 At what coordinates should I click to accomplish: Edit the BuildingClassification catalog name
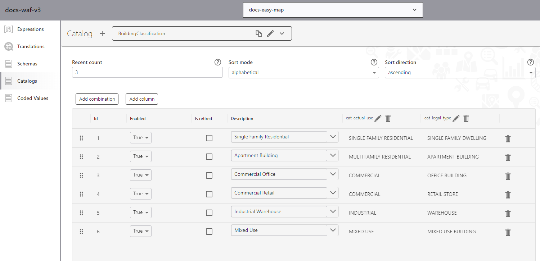pos(270,33)
